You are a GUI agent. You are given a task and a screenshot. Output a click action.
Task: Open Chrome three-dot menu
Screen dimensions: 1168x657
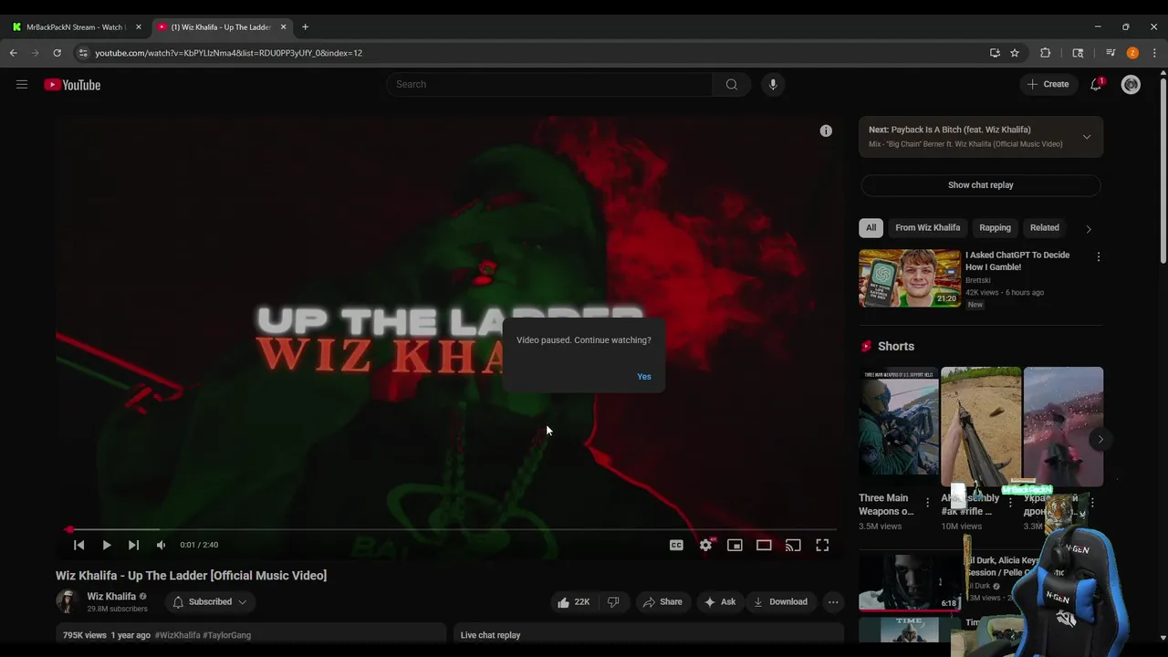1154,53
